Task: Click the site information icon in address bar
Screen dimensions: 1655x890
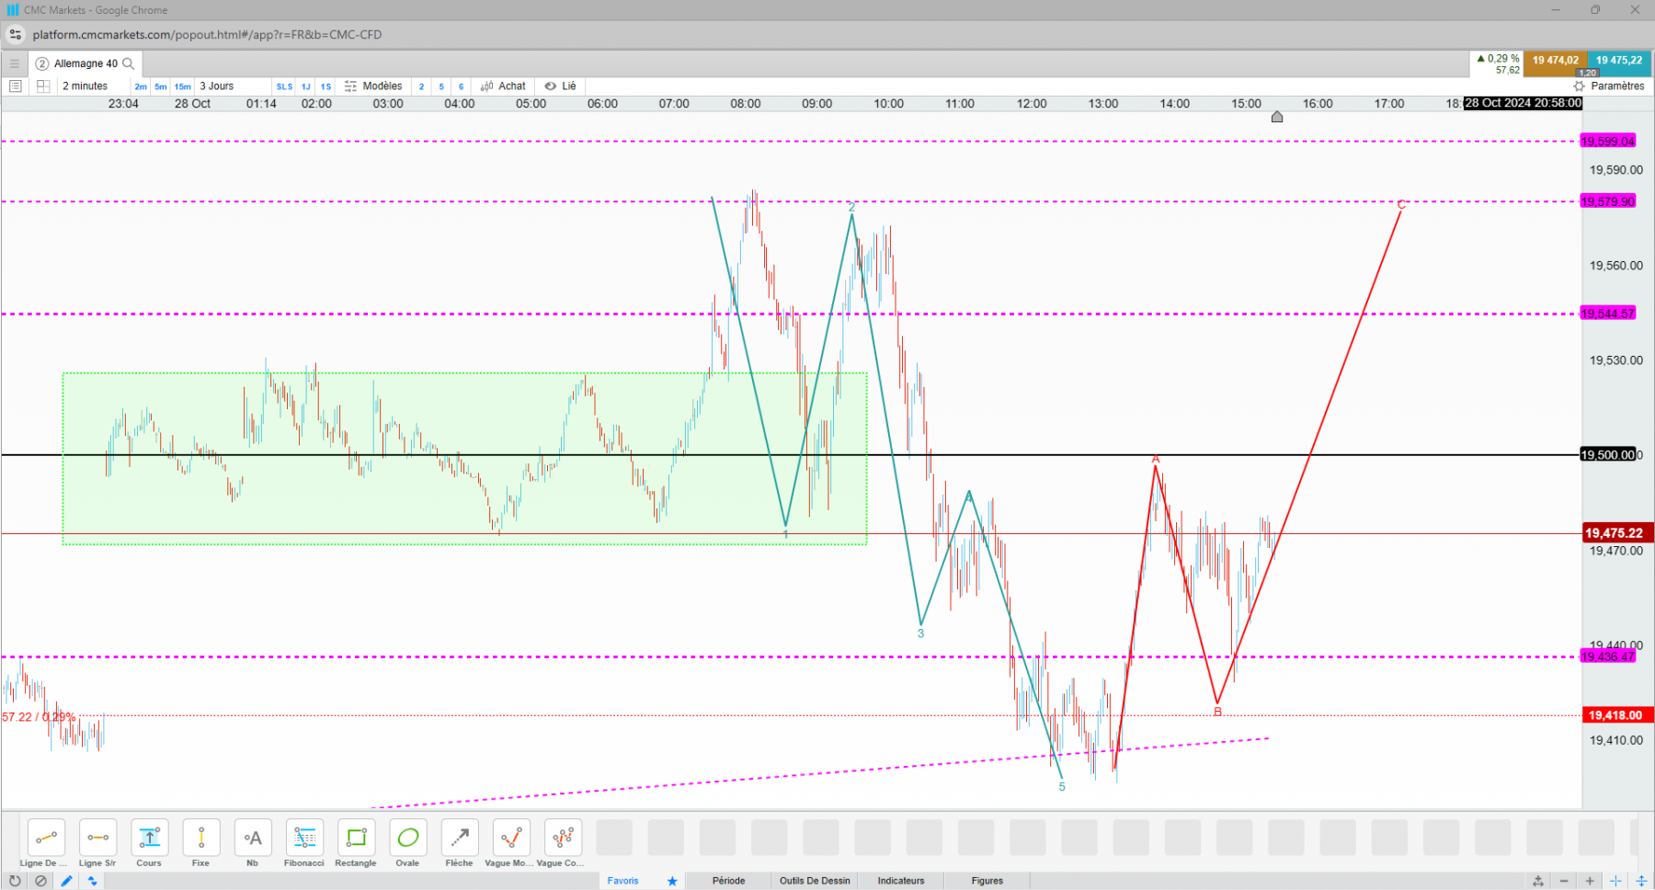Action: pyautogui.click(x=15, y=35)
